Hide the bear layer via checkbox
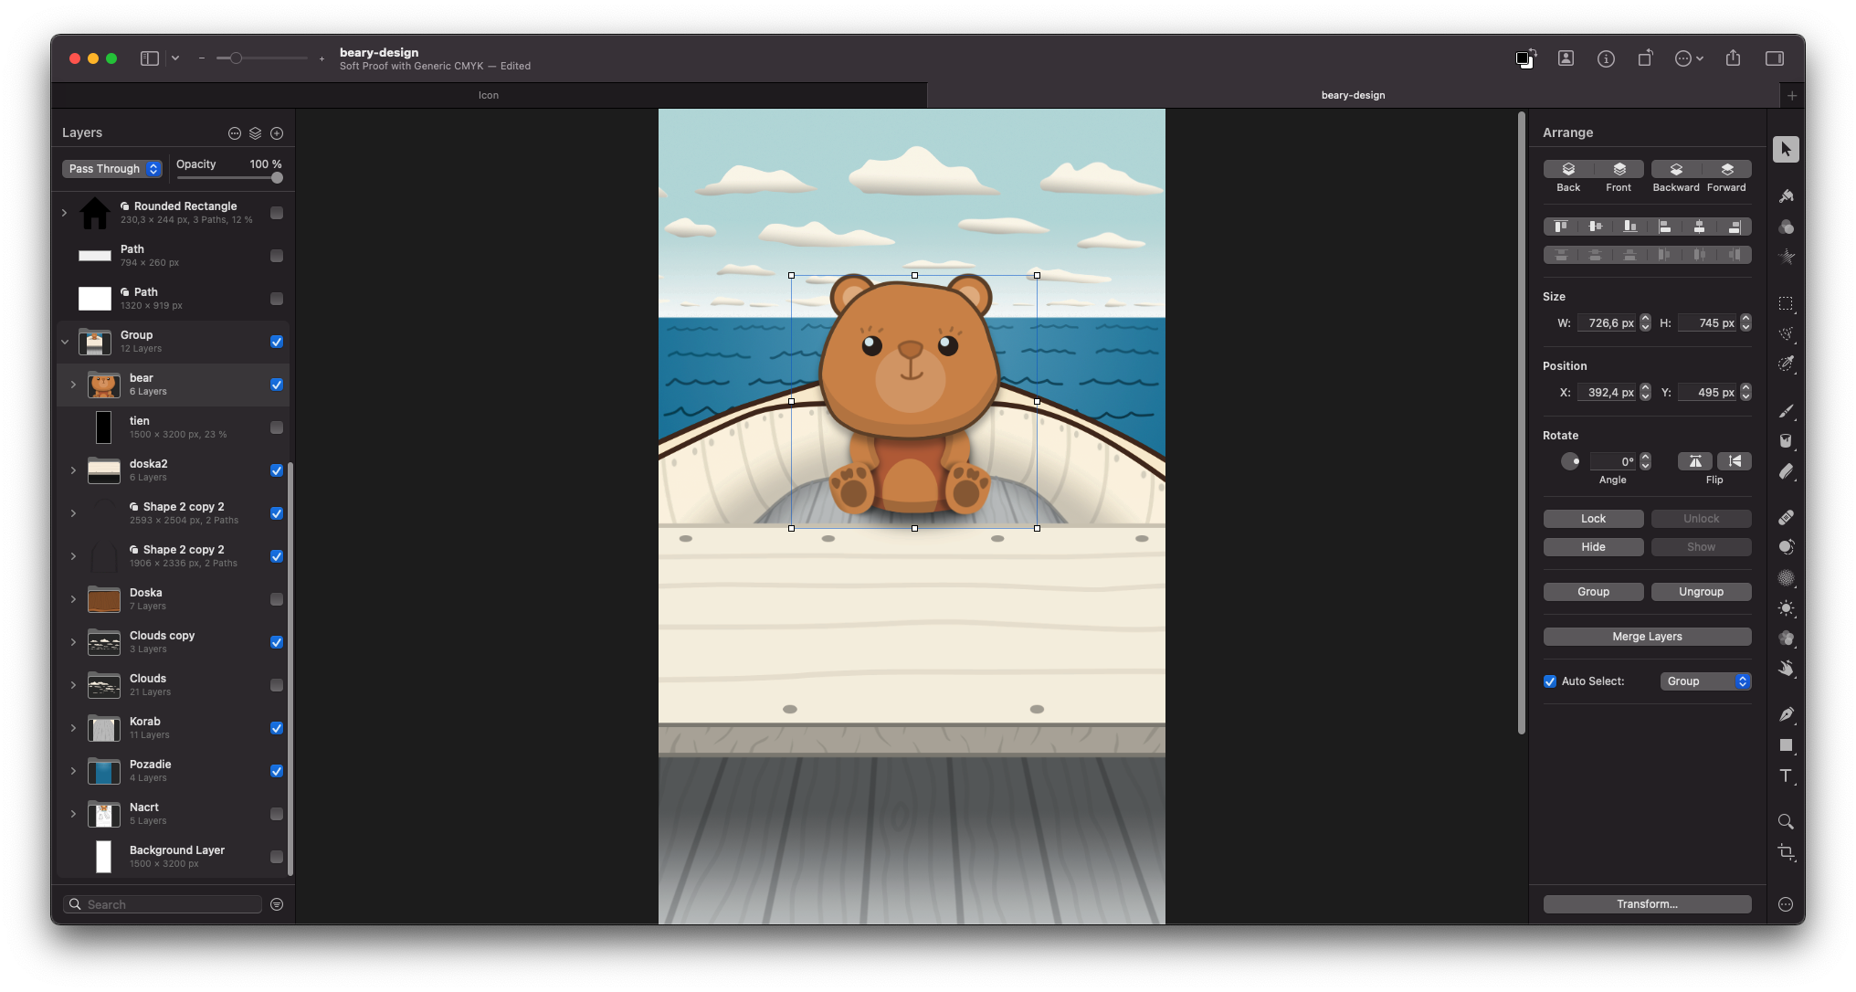 pyautogui.click(x=277, y=385)
